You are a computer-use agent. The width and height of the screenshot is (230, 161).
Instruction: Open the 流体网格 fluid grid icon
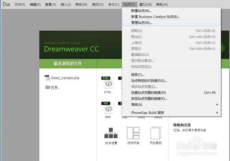[x=133, y=133]
